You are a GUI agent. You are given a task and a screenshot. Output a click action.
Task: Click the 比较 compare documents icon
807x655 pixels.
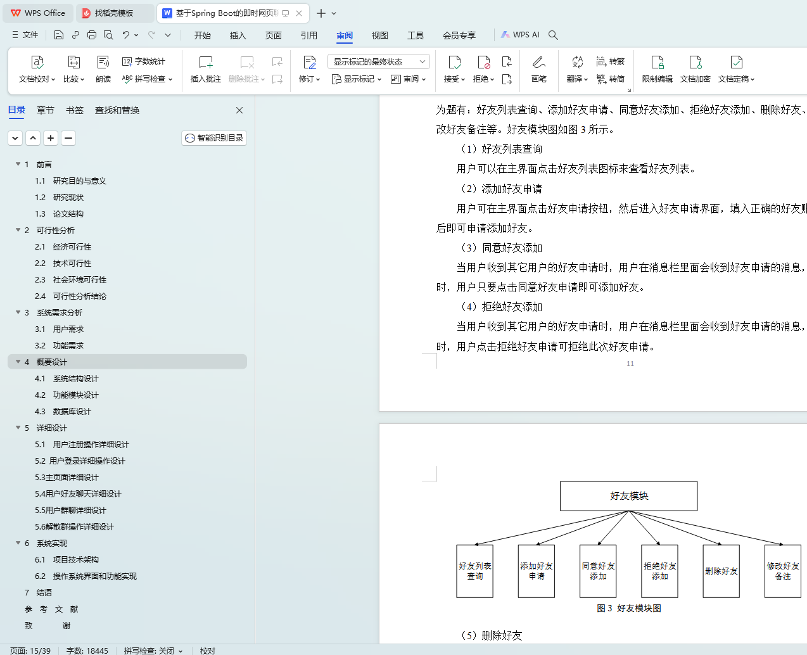74,62
